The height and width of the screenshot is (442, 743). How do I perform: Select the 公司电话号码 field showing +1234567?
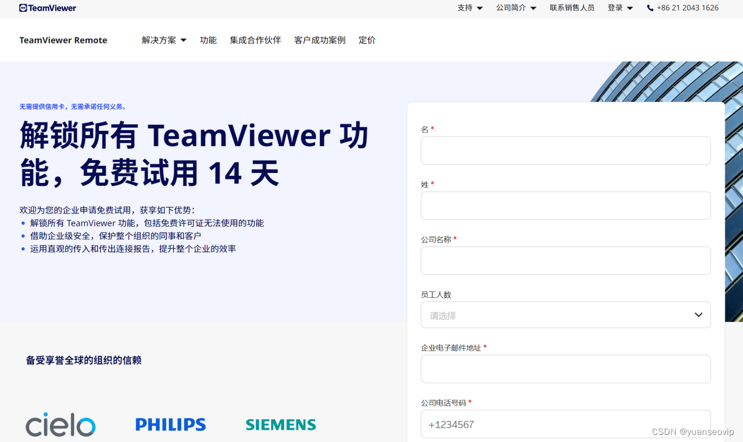[x=565, y=424]
